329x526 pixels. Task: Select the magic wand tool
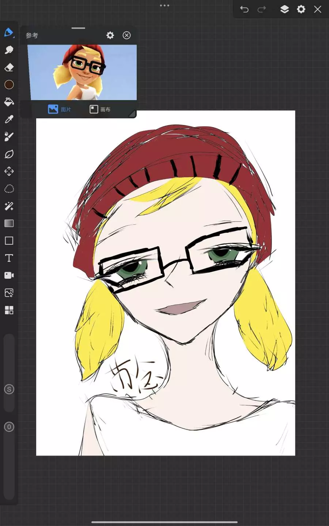[9, 206]
